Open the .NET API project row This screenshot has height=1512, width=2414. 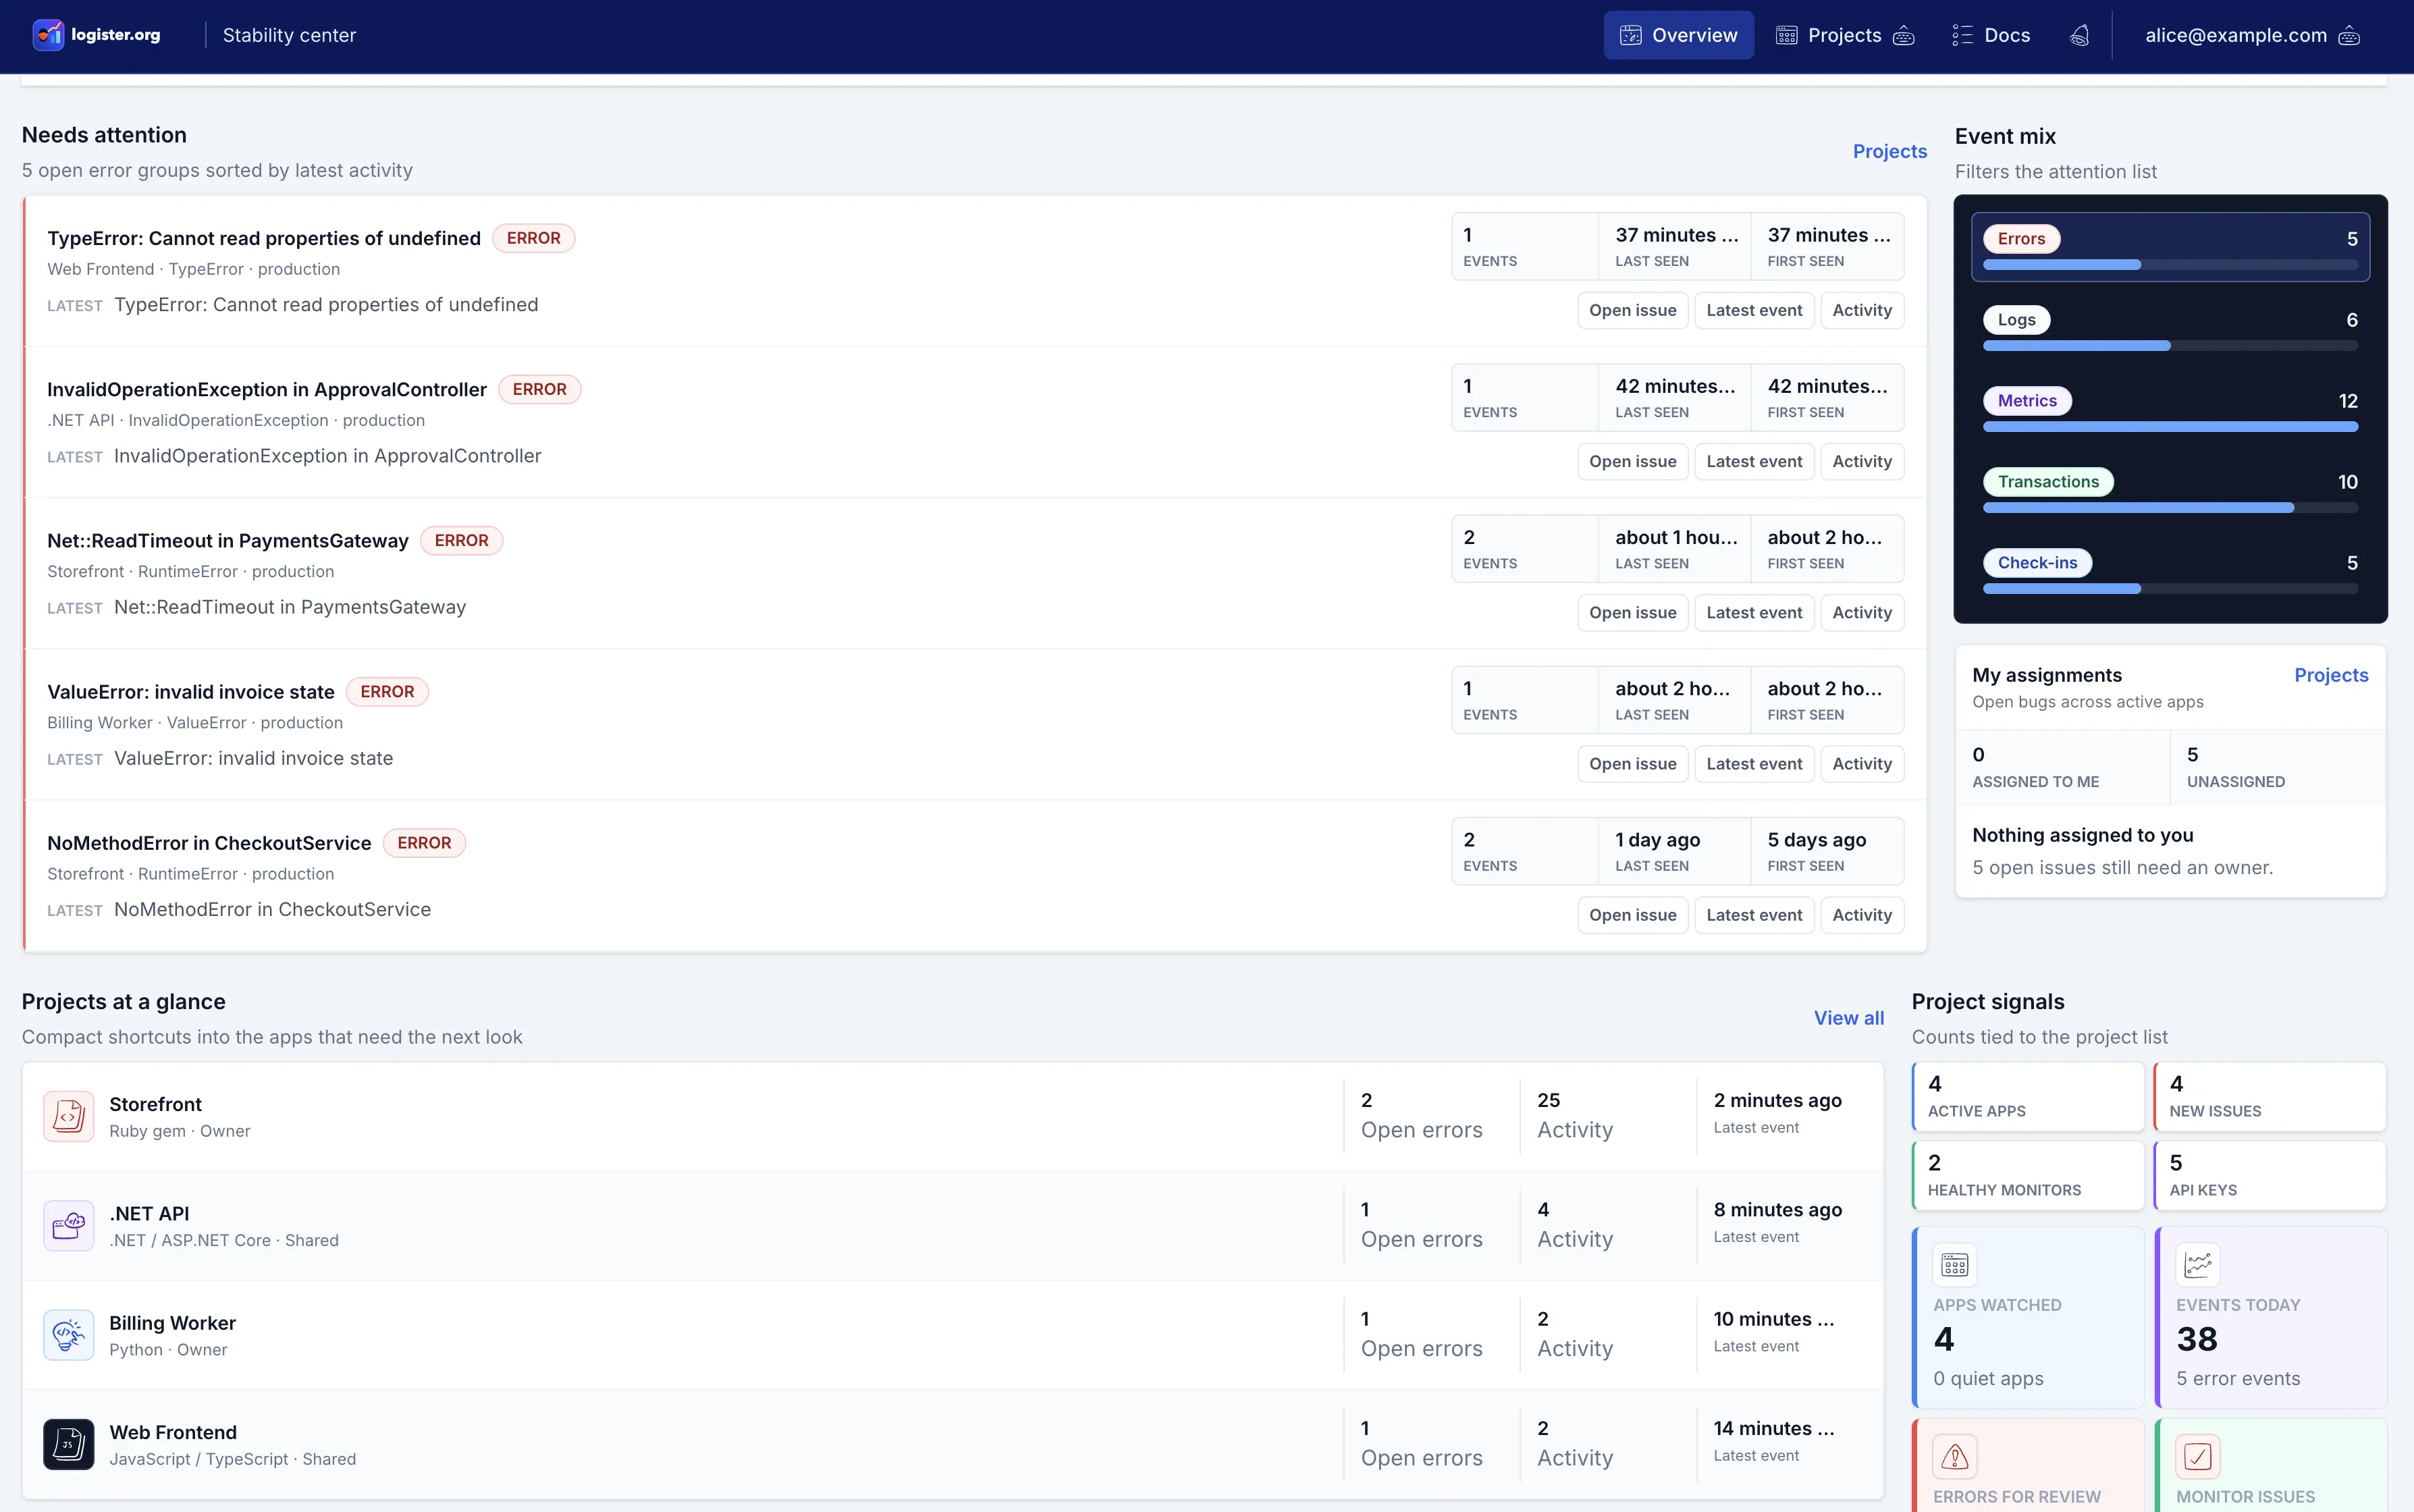point(953,1225)
